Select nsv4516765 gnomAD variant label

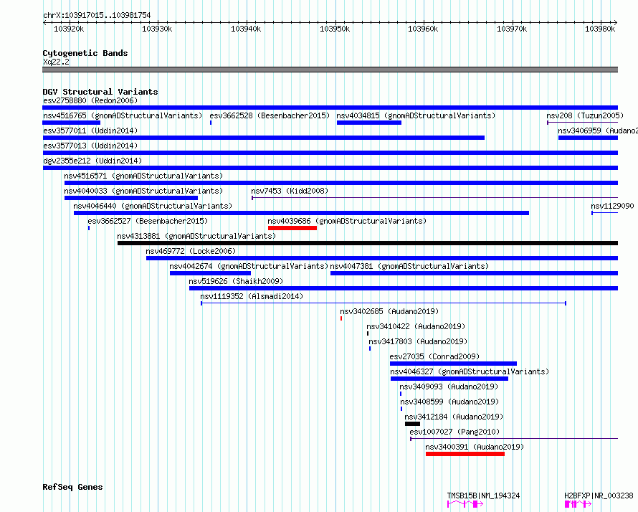pyautogui.click(x=123, y=115)
